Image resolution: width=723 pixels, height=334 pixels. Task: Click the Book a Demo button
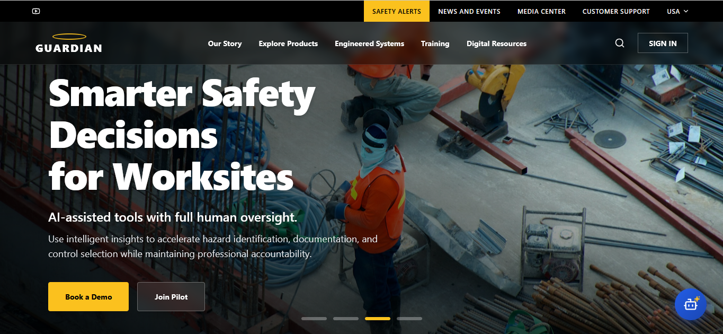click(x=88, y=297)
